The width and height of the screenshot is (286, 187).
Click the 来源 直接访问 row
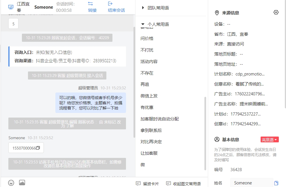pos(229,44)
